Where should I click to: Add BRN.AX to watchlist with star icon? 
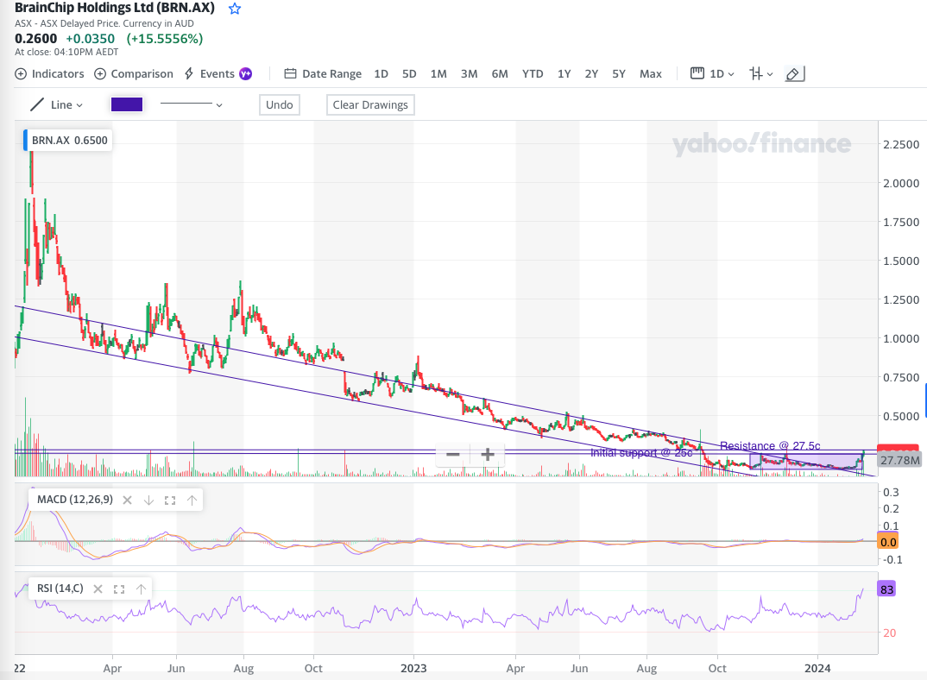pyautogui.click(x=235, y=9)
